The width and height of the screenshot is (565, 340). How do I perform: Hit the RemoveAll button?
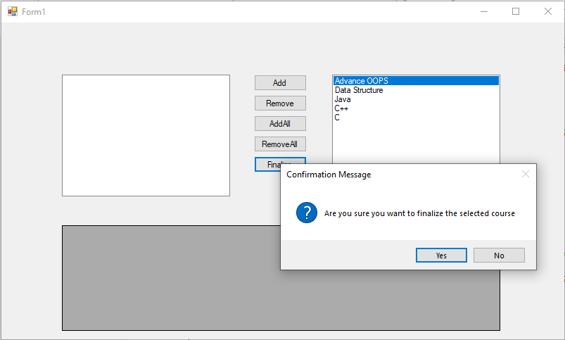[280, 144]
